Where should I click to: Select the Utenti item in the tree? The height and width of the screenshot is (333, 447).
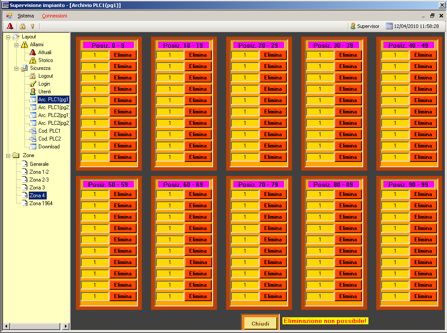pos(44,92)
